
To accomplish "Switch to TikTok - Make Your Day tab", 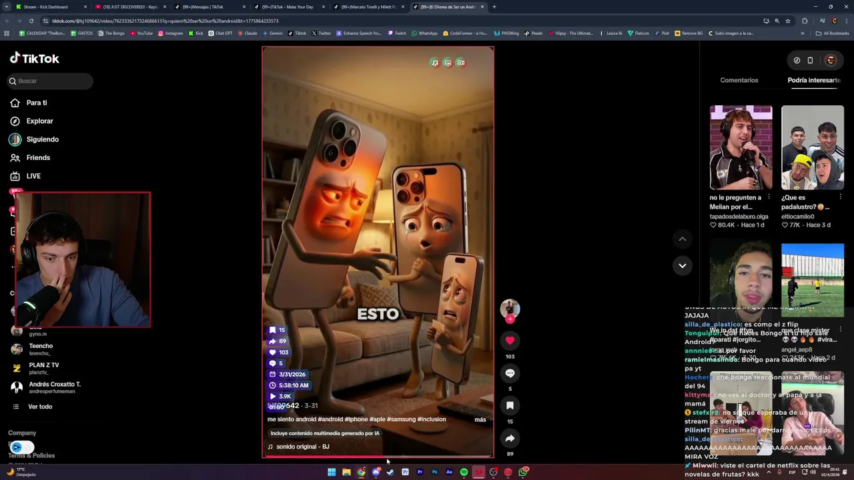I will (289, 7).
